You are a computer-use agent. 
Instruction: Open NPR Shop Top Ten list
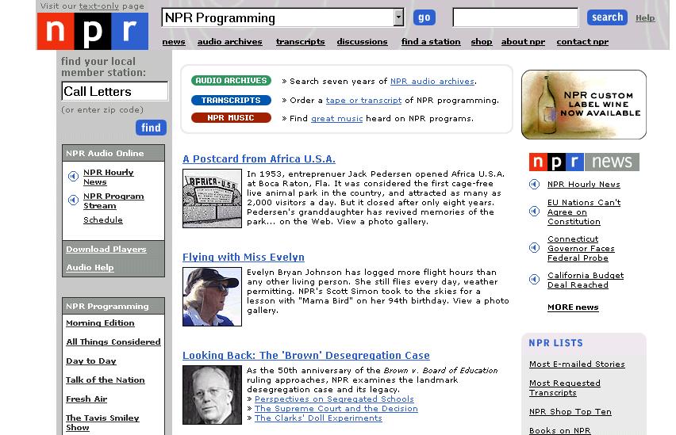point(570,412)
